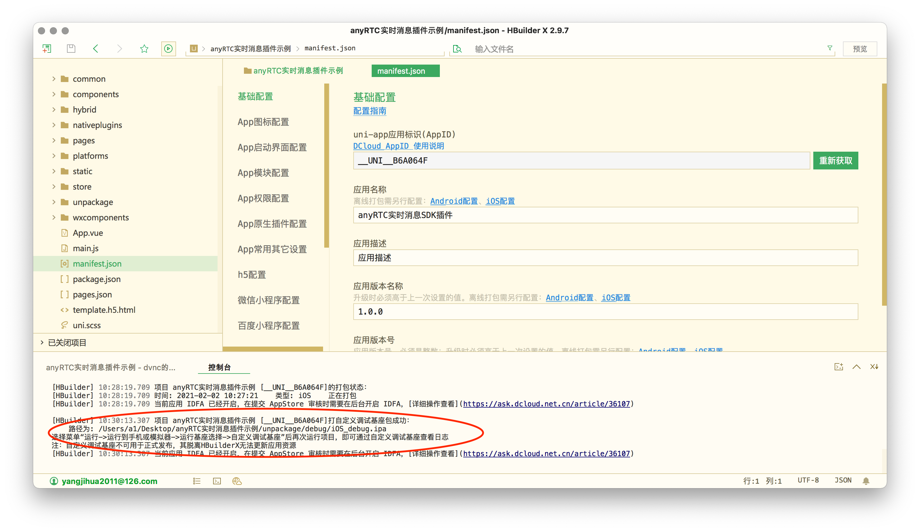
Task: Open iOS配置 link under 应用版本名称
Action: tap(616, 297)
